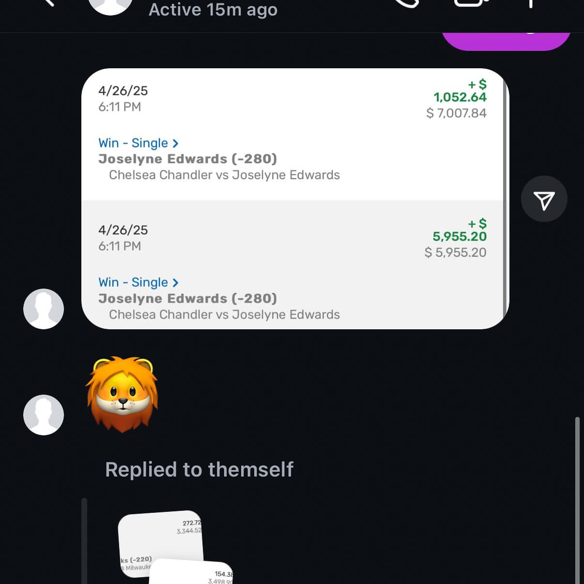
Task: Tap the lion emoji message
Action: click(123, 394)
